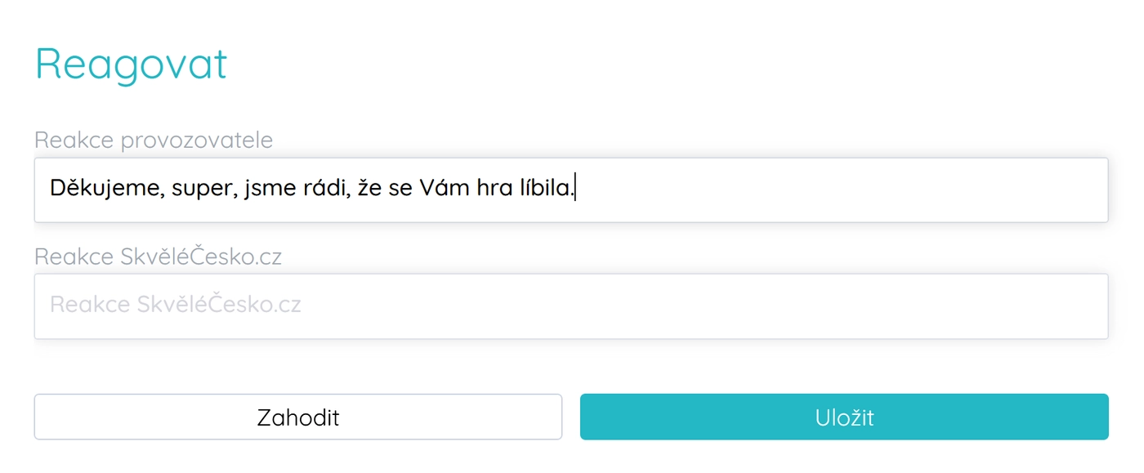This screenshot has width=1144, height=473.
Task: Click inside the Reakce provozovatele text field
Action: 572,190
